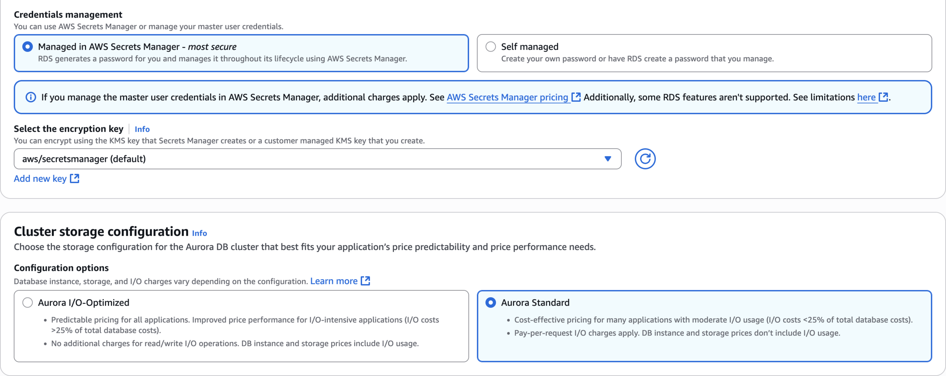Click the 'Credentials management' heading text

point(68,15)
